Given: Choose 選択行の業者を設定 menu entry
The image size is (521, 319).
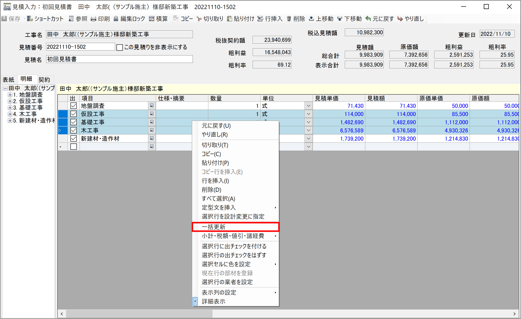Looking at the screenshot, I should tap(227, 282).
